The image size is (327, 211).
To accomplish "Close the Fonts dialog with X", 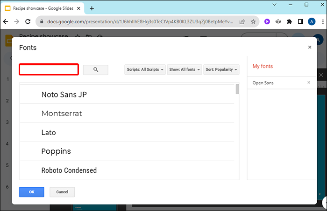I will [309, 47].
